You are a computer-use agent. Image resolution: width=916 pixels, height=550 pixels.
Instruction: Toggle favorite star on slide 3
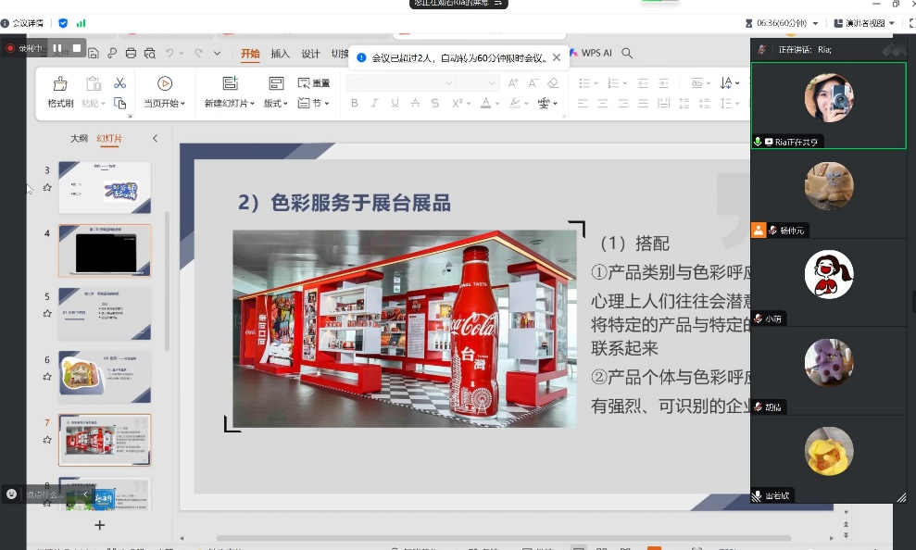coord(47,187)
